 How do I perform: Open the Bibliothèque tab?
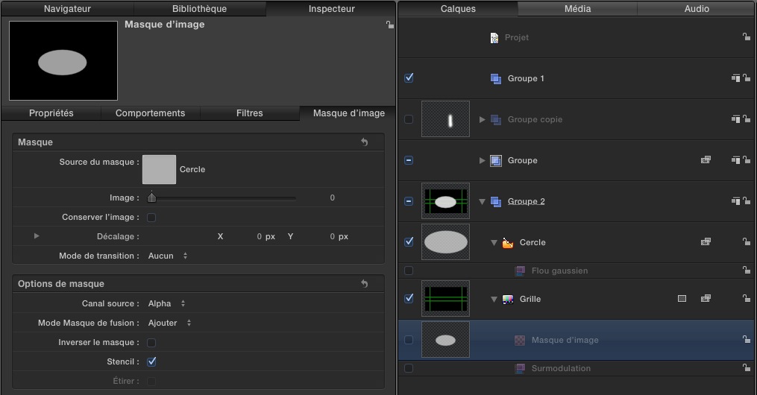(199, 9)
